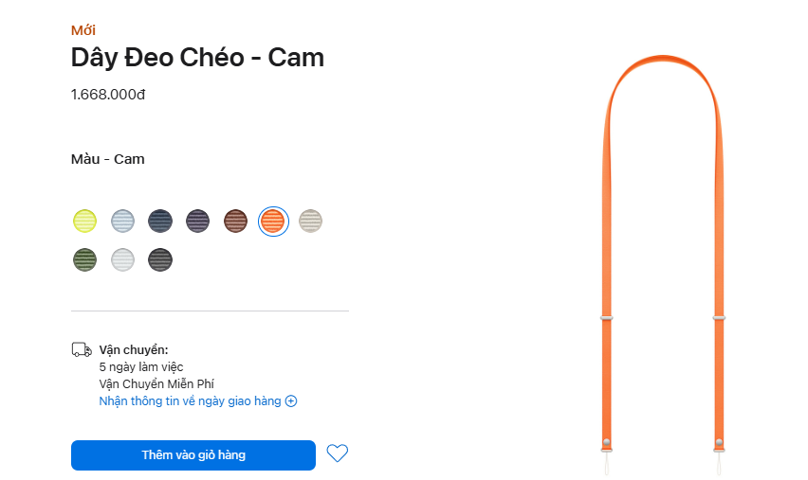The width and height of the screenshot is (808, 480).
Task: Save item using the heart favorite icon
Action: [337, 453]
